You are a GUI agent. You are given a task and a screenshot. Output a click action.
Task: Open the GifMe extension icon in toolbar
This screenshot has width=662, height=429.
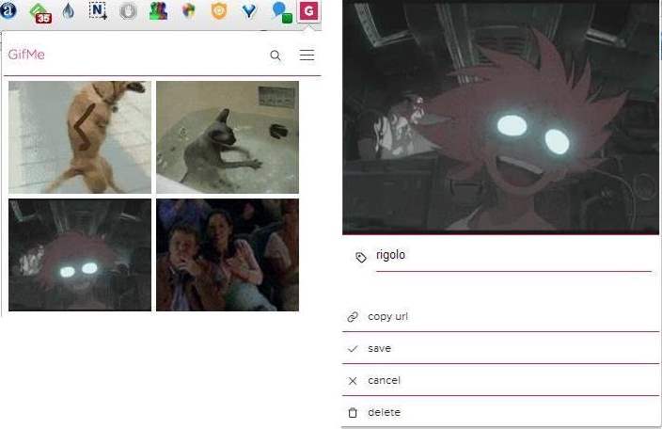click(308, 11)
